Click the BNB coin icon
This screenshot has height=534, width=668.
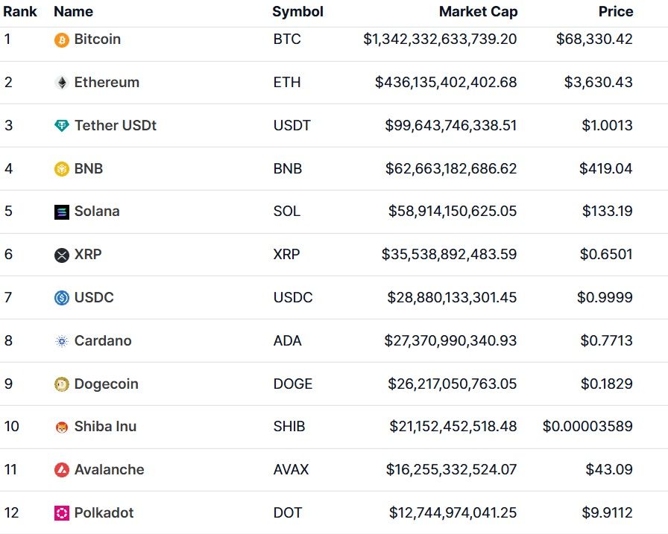tap(62, 169)
